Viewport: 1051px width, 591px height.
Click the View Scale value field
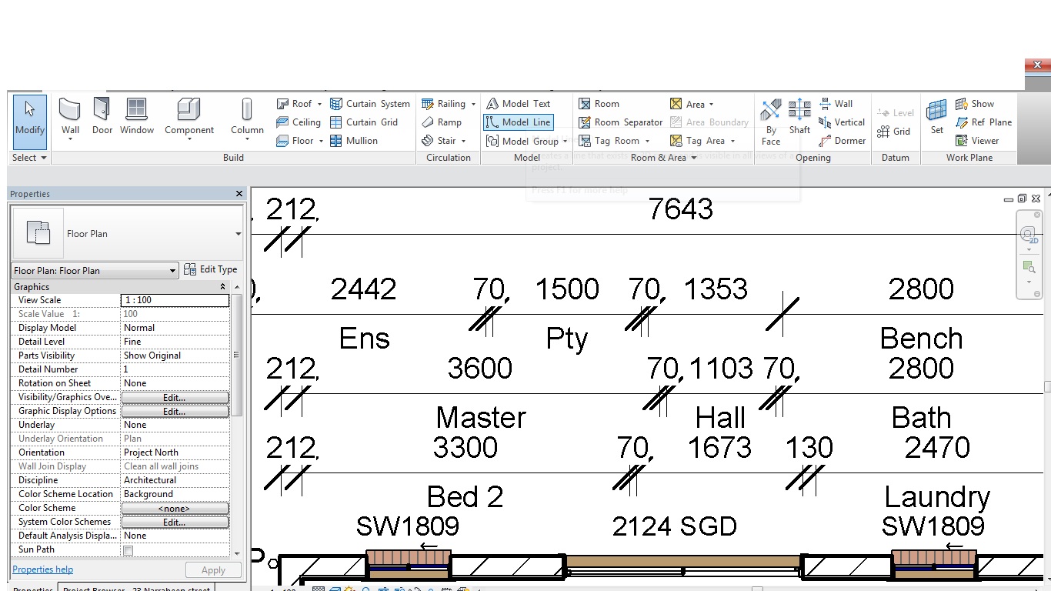coord(175,300)
